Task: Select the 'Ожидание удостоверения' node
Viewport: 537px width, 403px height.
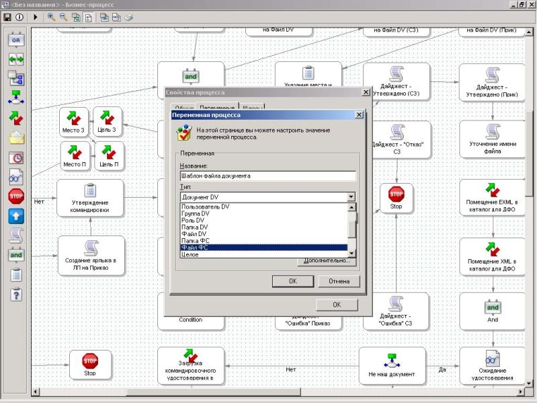Action: click(492, 365)
